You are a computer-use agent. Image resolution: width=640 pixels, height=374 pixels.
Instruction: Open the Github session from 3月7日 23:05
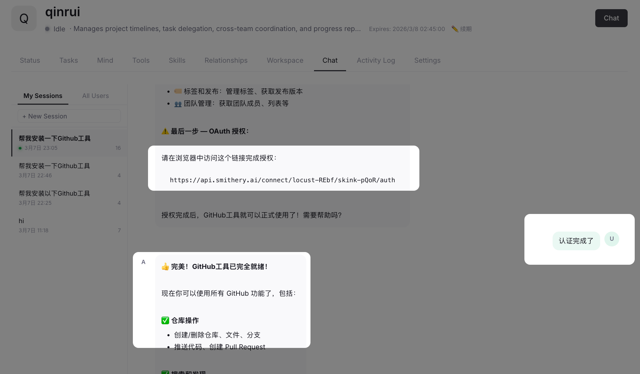point(69,143)
